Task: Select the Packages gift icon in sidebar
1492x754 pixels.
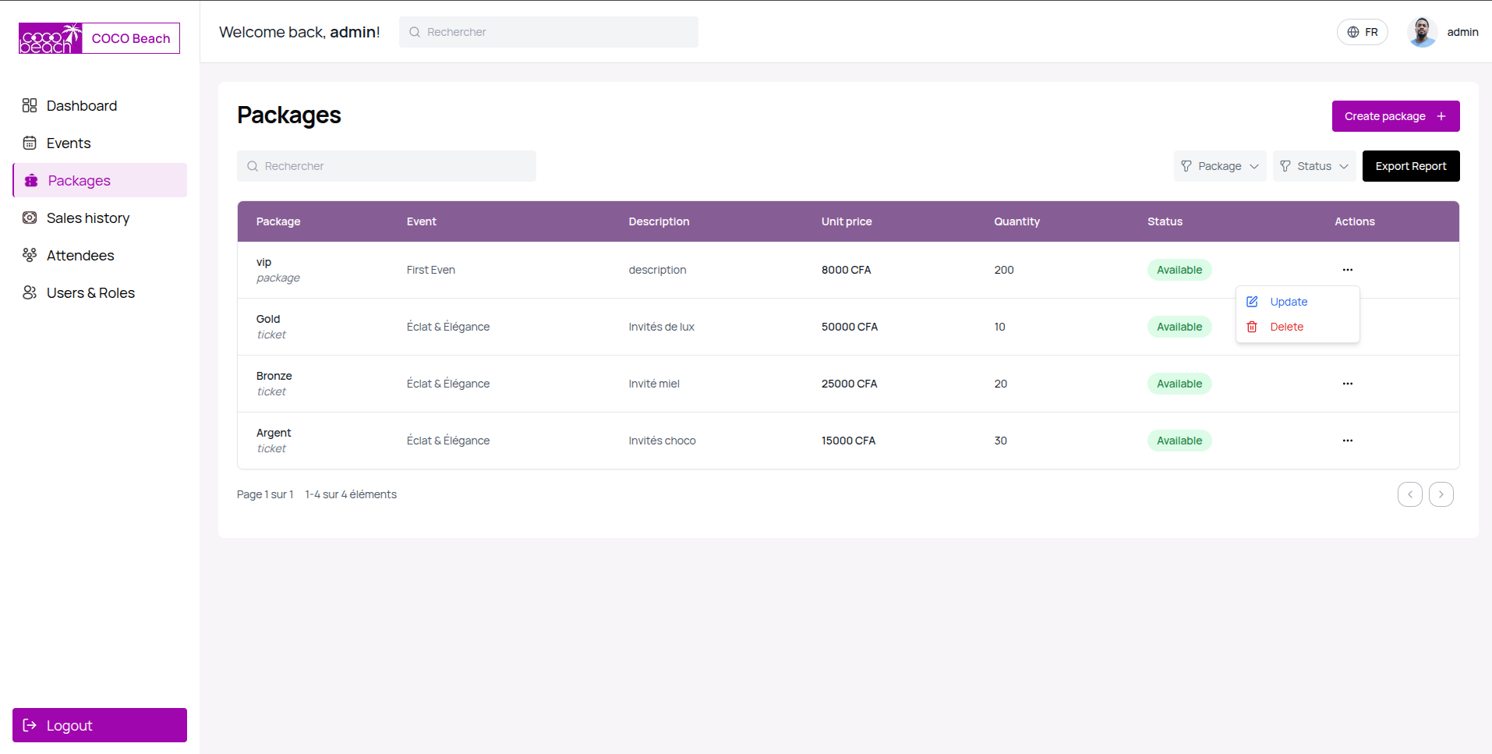Action: tap(30, 180)
